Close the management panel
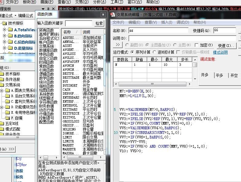The height and width of the screenshot is (182, 241). pyautogui.click(x=53, y=9)
